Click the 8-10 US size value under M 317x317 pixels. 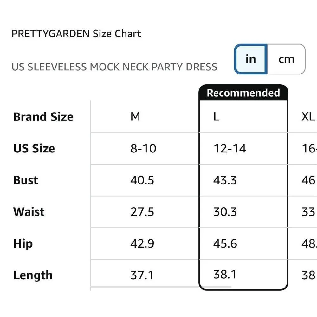(x=143, y=148)
